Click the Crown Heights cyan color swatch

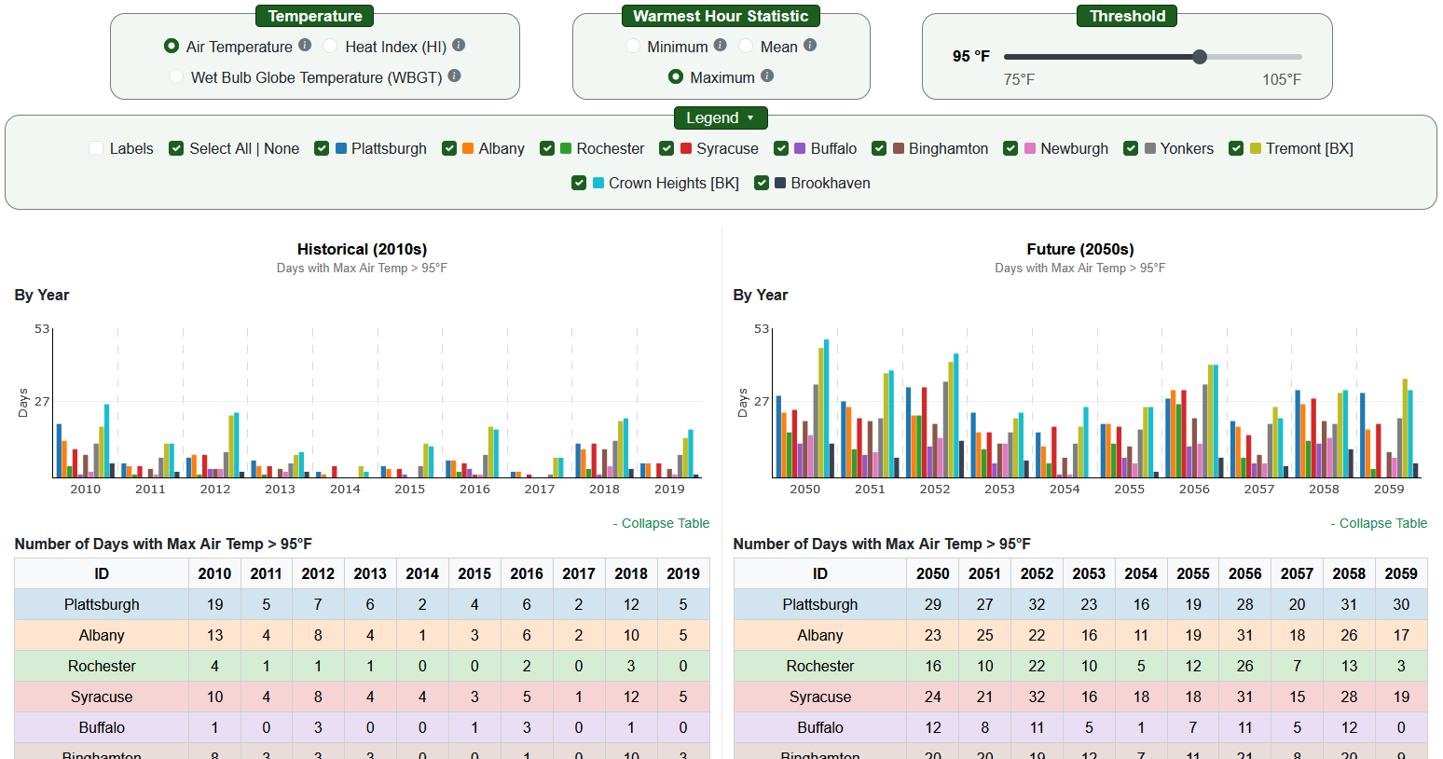pyautogui.click(x=598, y=183)
